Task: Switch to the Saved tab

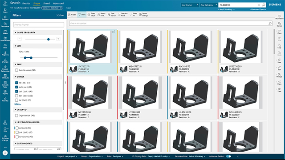Action: (x=46, y=4)
